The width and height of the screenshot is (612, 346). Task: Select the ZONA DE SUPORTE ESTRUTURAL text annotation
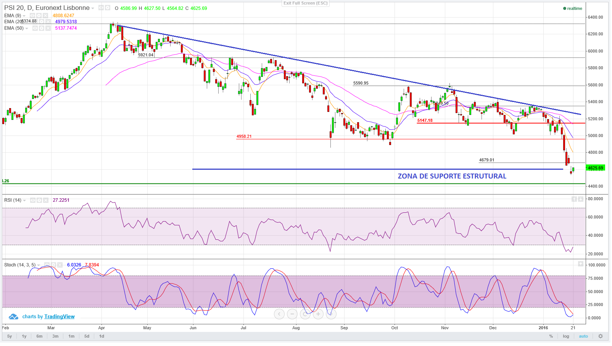click(x=452, y=176)
